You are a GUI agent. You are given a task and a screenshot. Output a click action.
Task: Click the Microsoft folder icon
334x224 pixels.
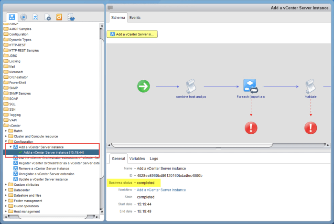point(6,72)
